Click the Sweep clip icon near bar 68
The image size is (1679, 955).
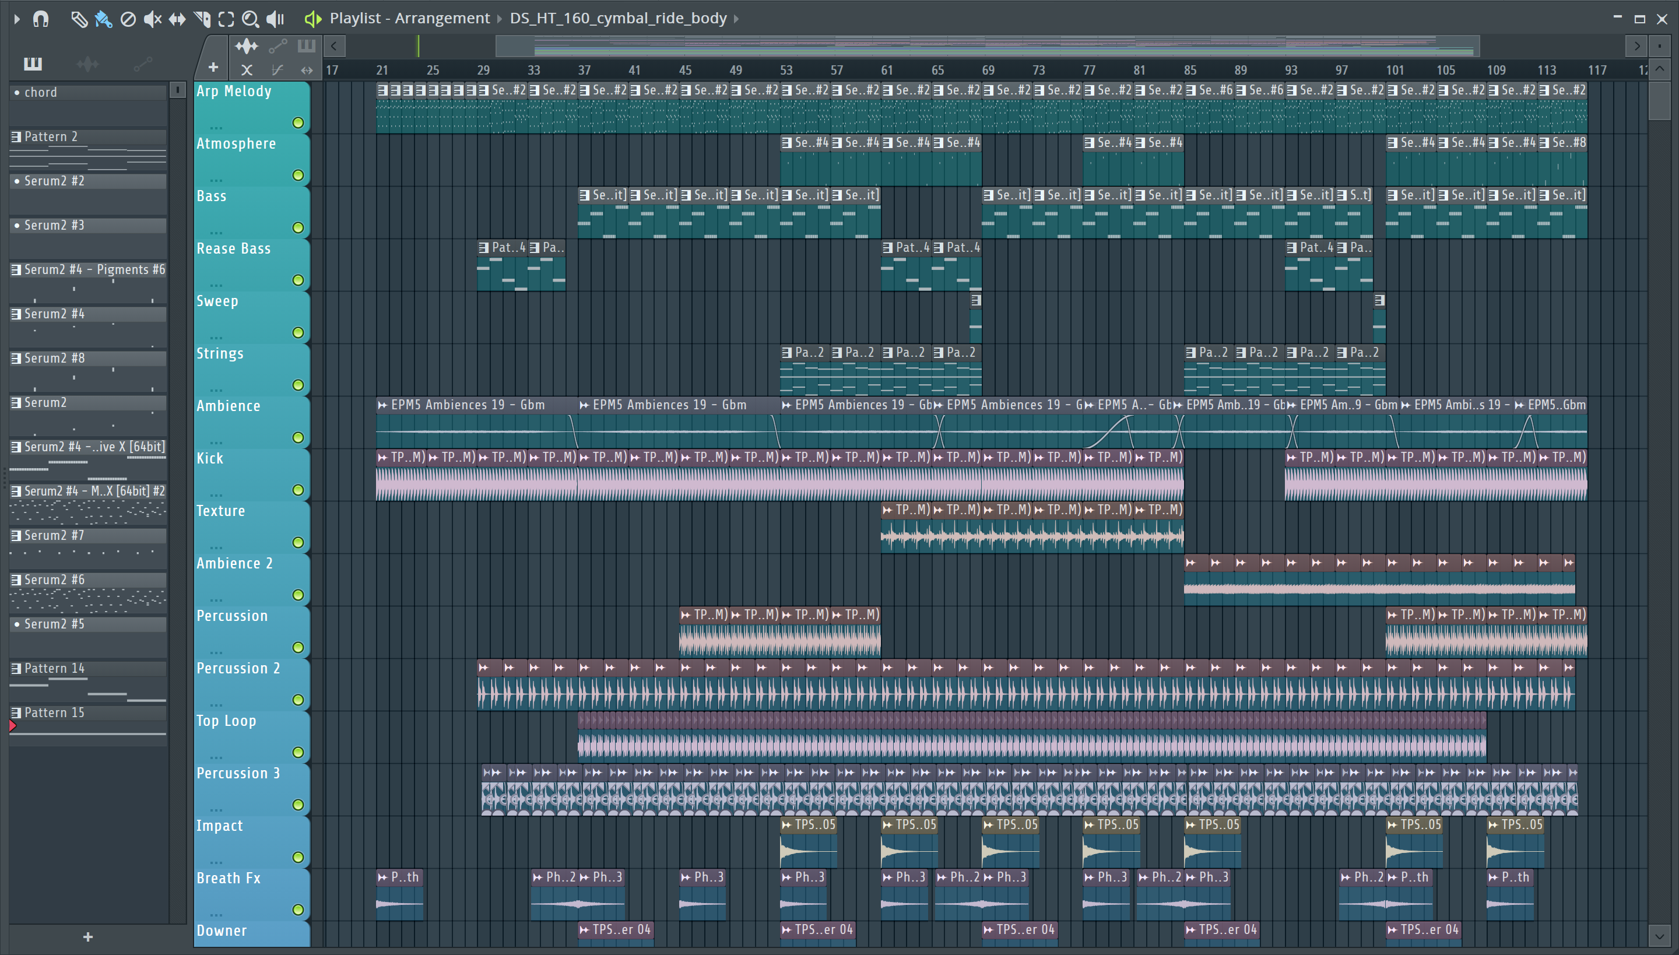click(976, 300)
